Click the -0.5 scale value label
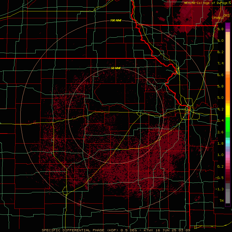This screenshot has width=232, height=232. point(219,178)
